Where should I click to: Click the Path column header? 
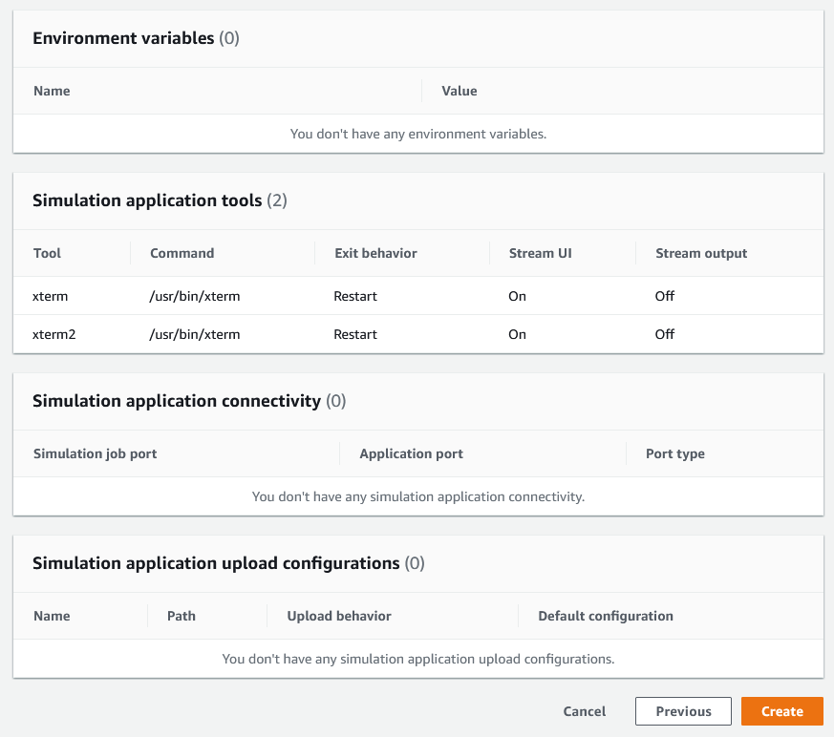click(181, 616)
